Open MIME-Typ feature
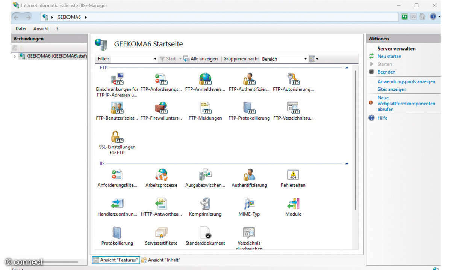 point(249,207)
